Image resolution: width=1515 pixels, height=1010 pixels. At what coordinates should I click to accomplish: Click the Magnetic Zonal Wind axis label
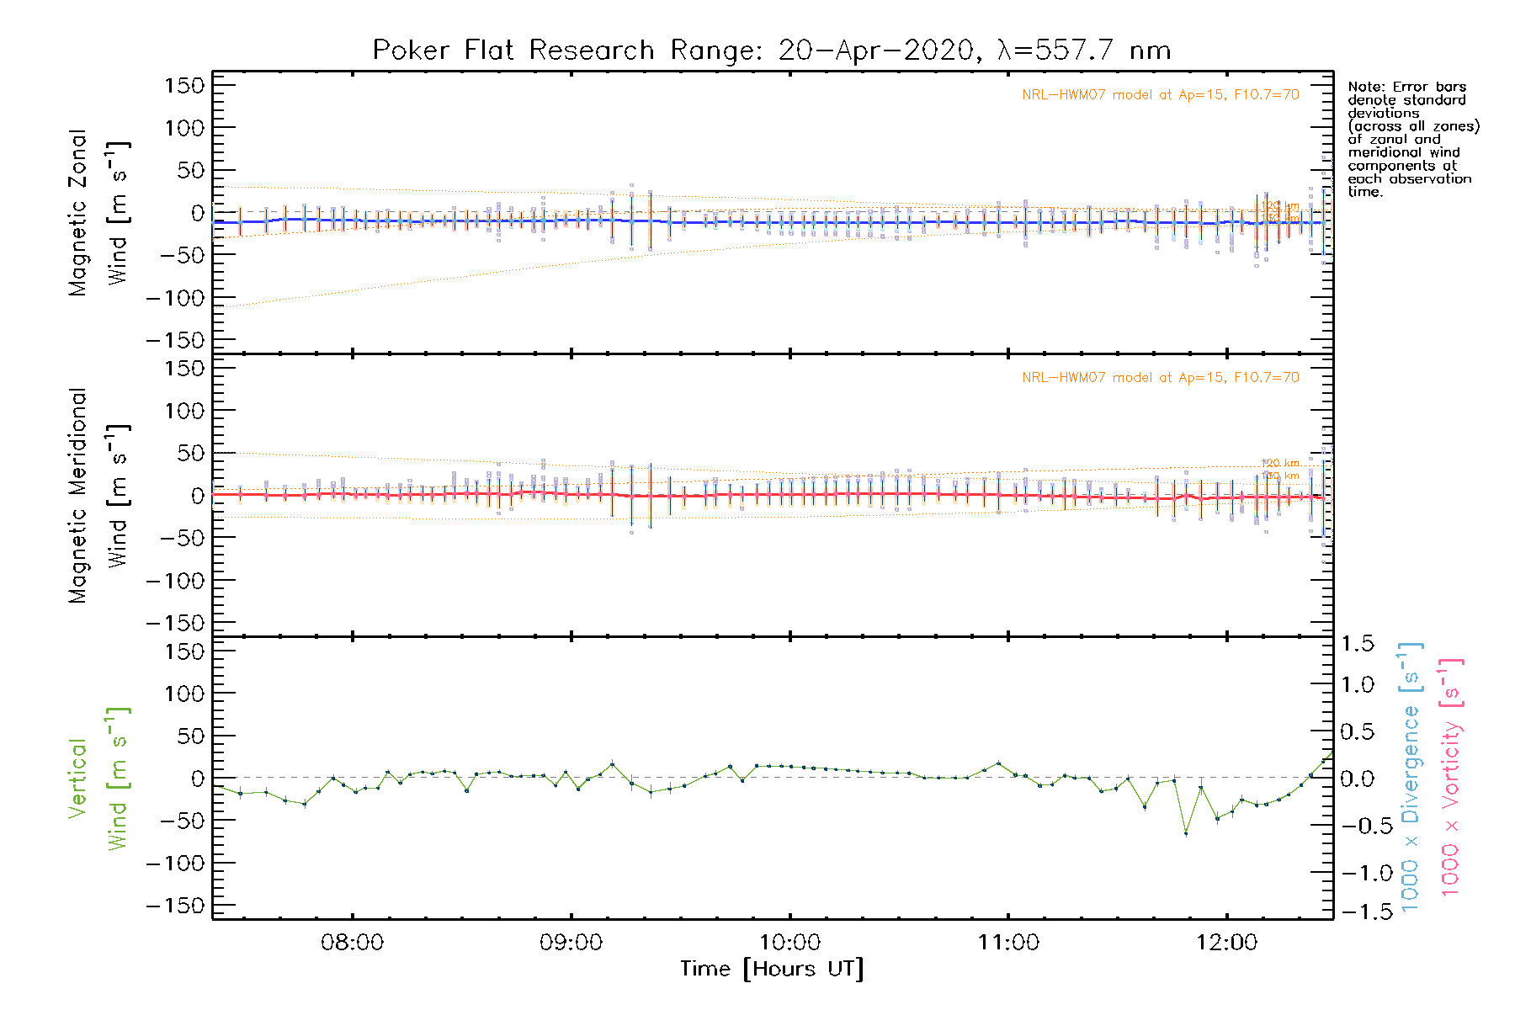(x=99, y=213)
